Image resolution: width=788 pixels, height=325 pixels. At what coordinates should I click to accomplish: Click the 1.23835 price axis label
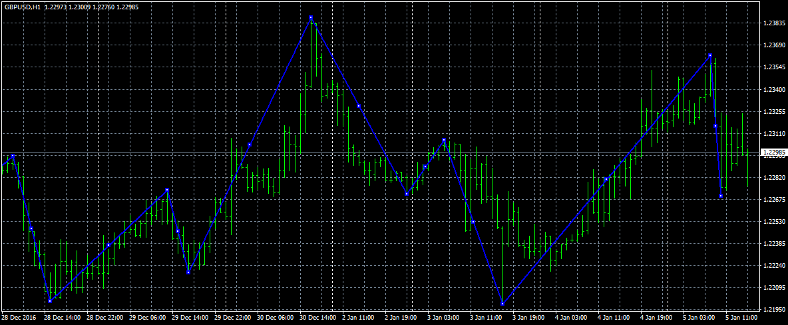(773, 24)
